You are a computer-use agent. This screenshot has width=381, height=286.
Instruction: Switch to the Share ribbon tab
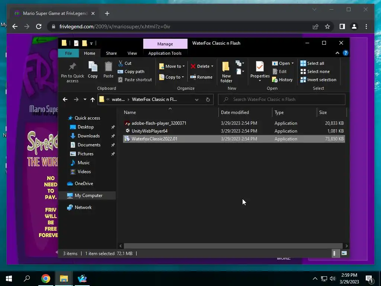(x=111, y=53)
